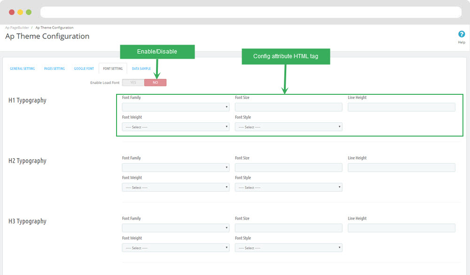
Task: Focus the H1 Font Size field
Action: click(288, 107)
